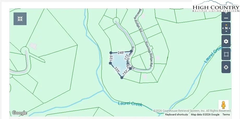Click the cul-de-sac circle on the left road
Image resolution: width=240 pixels, height=119 pixels.
24,50
